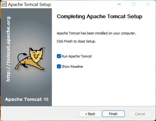The width and height of the screenshot is (156, 121).
Task: Disable the Show Readme checkbox
Action: click(59, 67)
